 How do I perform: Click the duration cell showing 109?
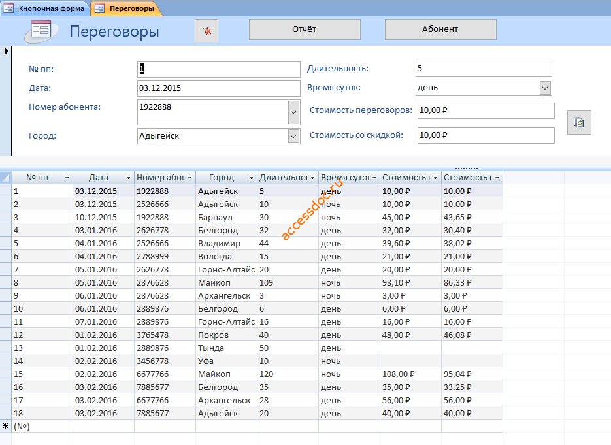(288, 283)
